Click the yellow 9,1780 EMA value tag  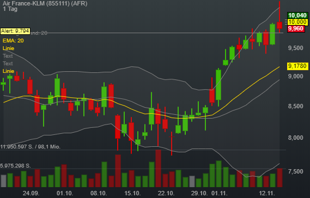(x=297, y=66)
